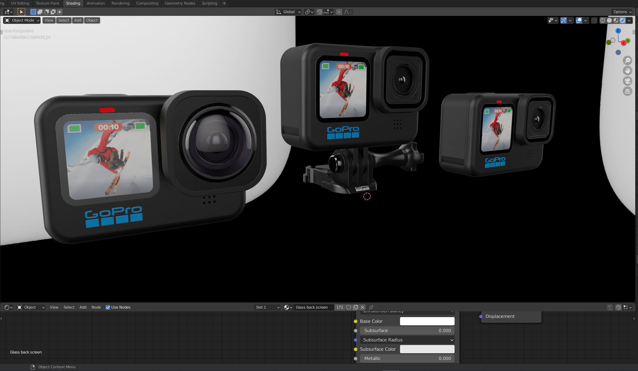Switch to Rendered viewport shading

(623, 20)
